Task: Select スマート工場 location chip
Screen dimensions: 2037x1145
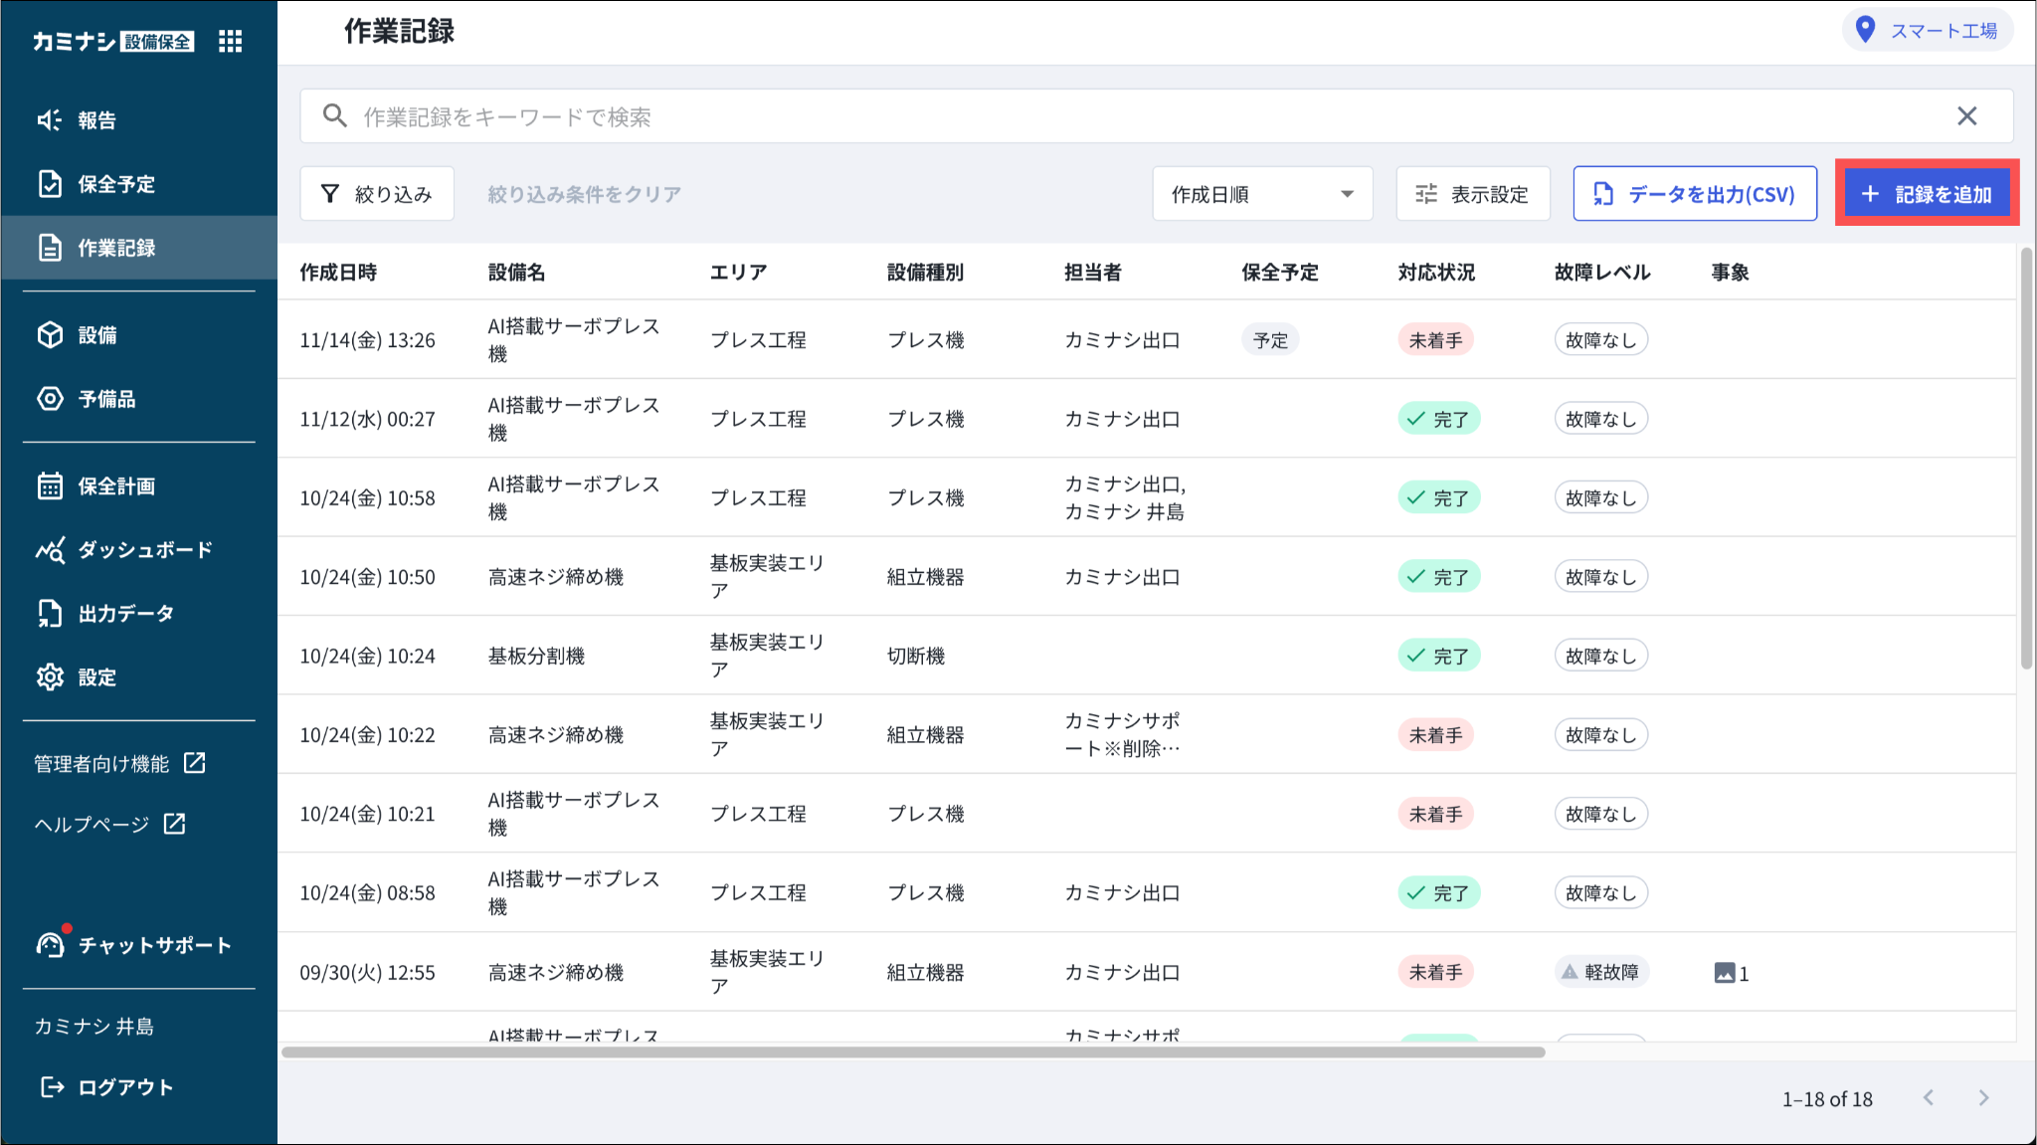Action: coord(1927,31)
